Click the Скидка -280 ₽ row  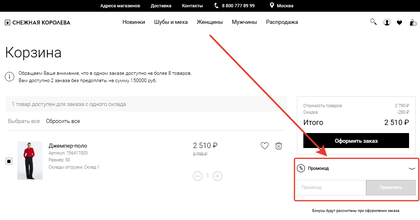pyautogui.click(x=356, y=112)
